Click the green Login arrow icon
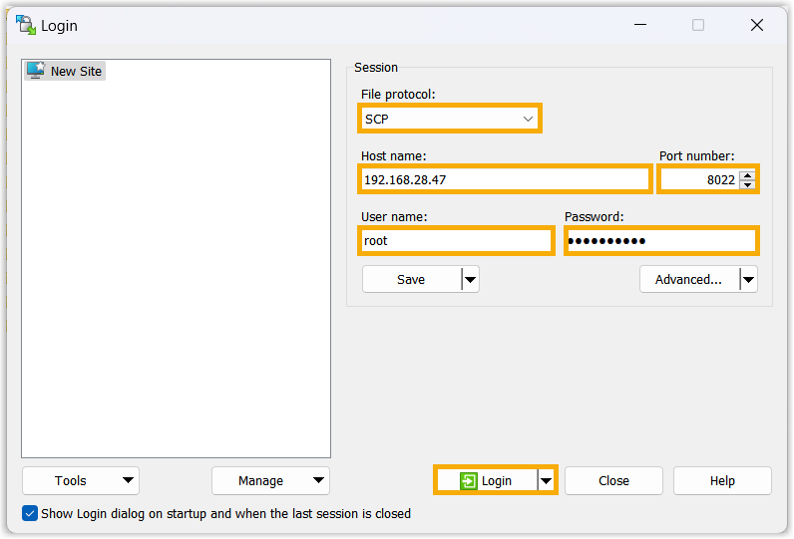794x539 pixels. click(469, 481)
